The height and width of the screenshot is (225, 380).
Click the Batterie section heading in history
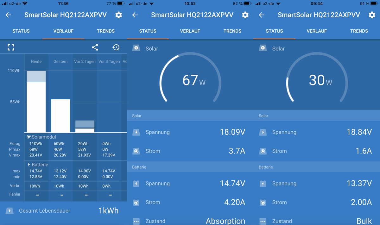[x=38, y=165]
